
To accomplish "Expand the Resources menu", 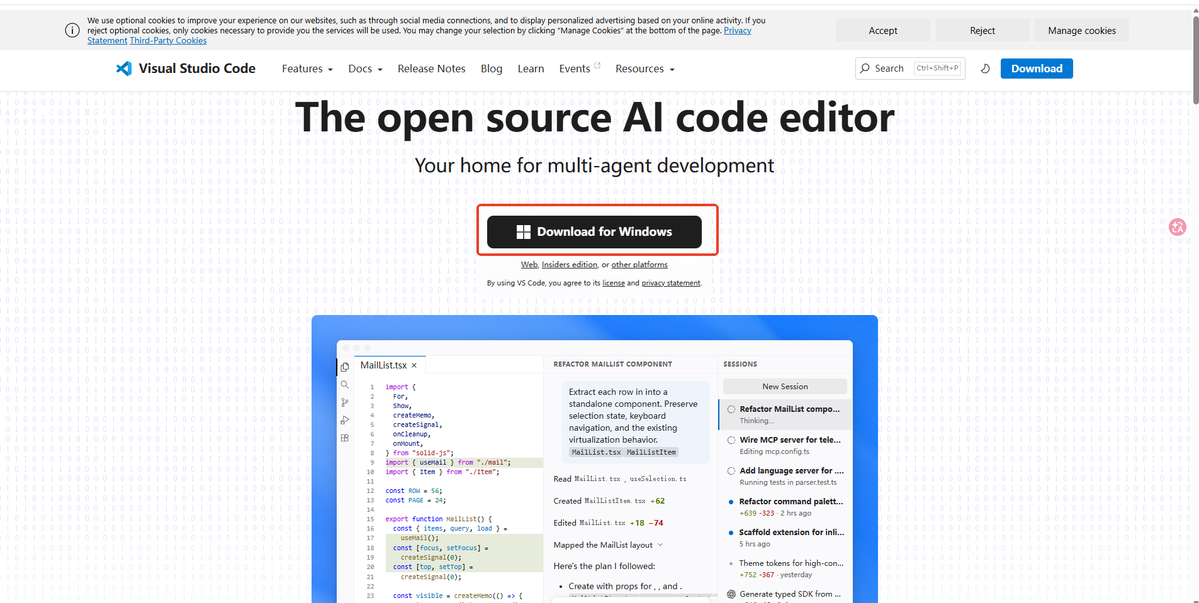I will pyautogui.click(x=645, y=69).
